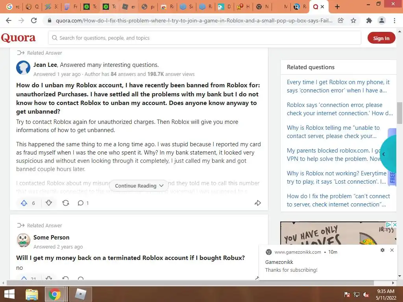Bookmark this page with star
Viewport: 403px width, 302px height.
[x=353, y=20]
